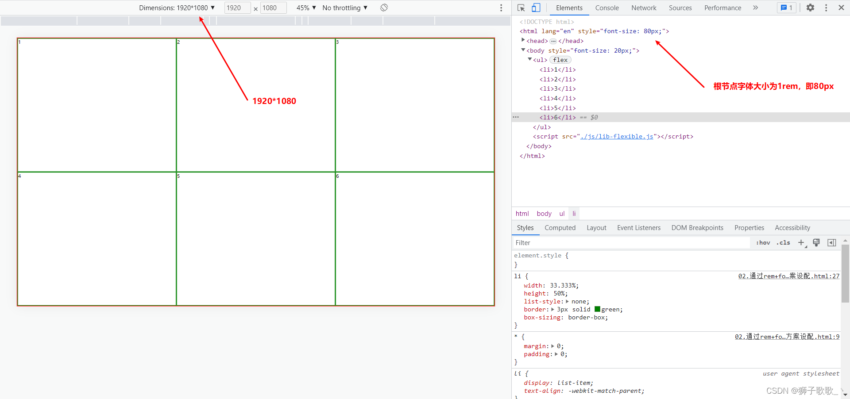Open the 45% zoom dropdown
Viewport: 850px width, 399px height.
(x=306, y=8)
